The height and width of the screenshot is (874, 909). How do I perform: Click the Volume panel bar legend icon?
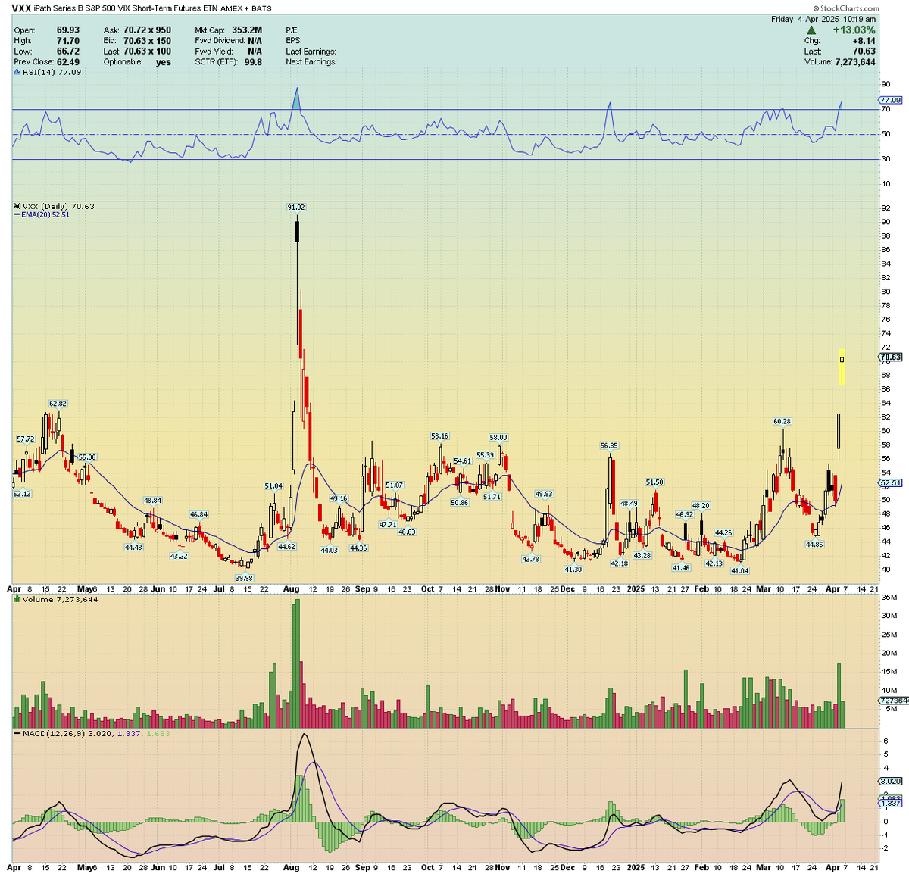(x=17, y=599)
